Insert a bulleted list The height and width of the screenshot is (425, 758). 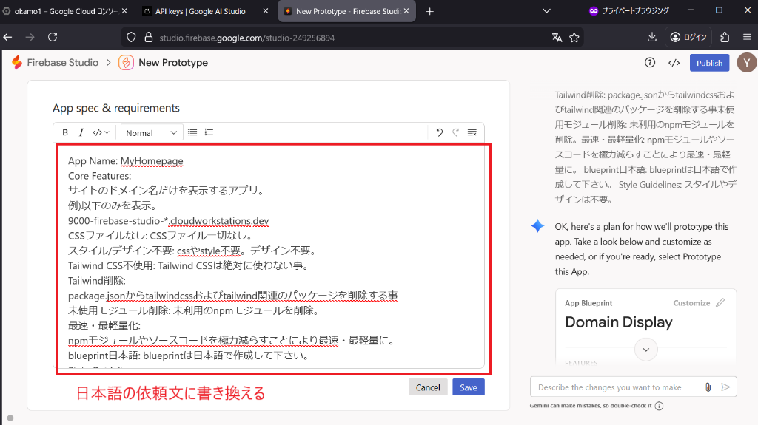[x=192, y=132]
